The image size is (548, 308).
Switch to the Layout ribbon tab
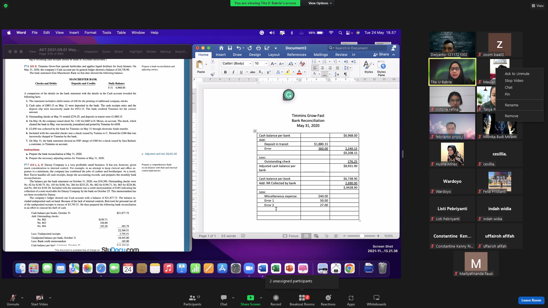(274, 55)
